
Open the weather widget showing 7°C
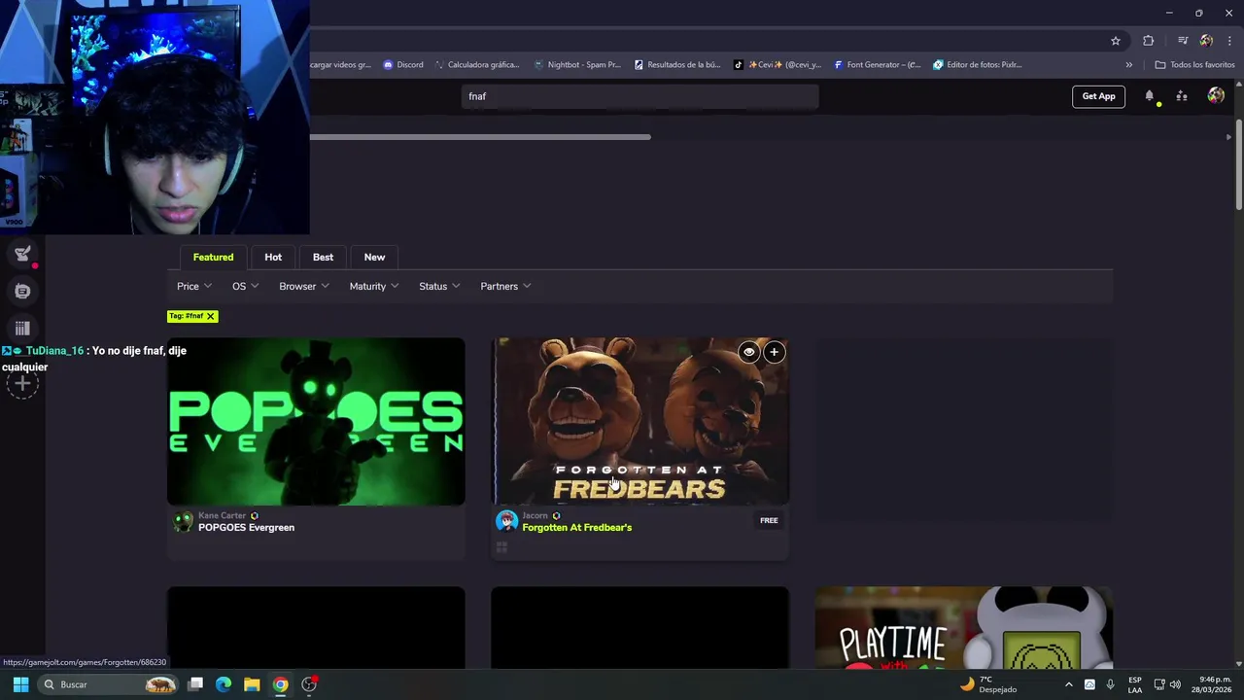tap(988, 684)
